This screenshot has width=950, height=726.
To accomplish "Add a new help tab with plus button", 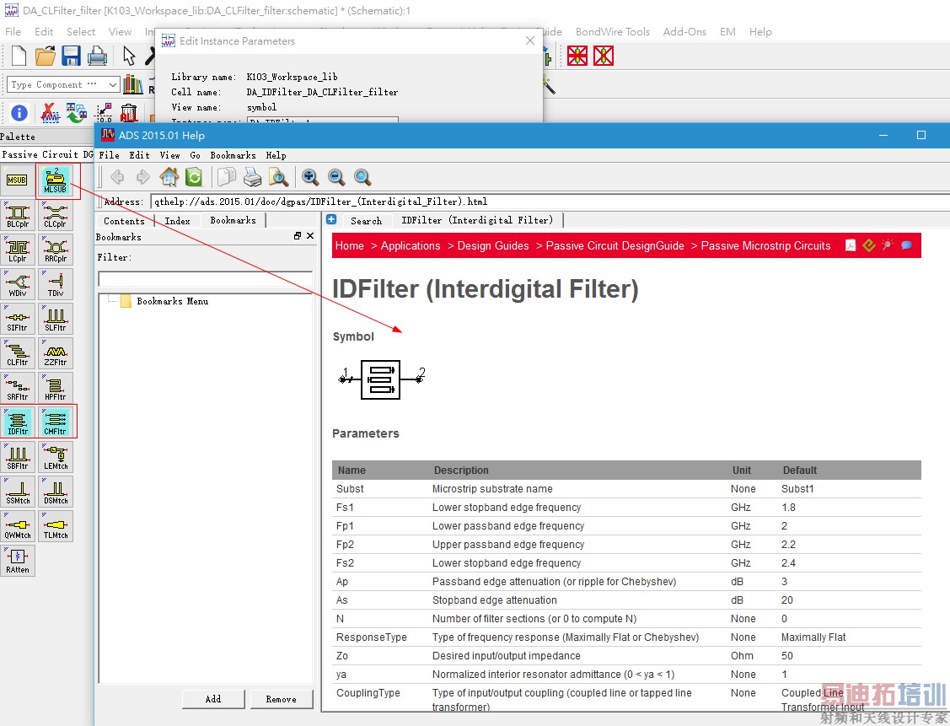I will click(331, 219).
